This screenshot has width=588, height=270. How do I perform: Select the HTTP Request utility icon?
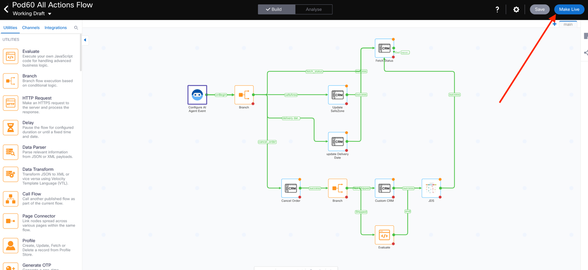[x=11, y=103]
